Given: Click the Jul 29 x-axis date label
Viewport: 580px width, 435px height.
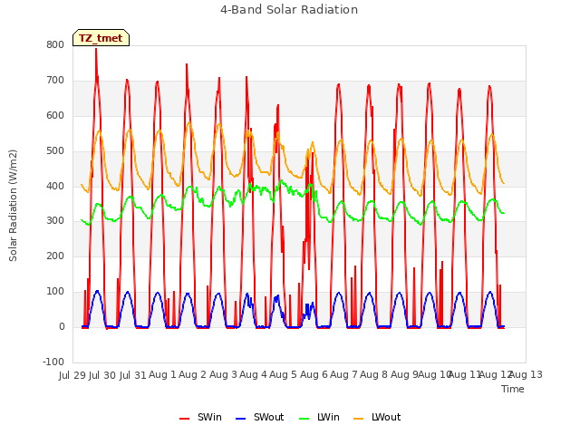Looking at the screenshot, I should click(x=72, y=375).
